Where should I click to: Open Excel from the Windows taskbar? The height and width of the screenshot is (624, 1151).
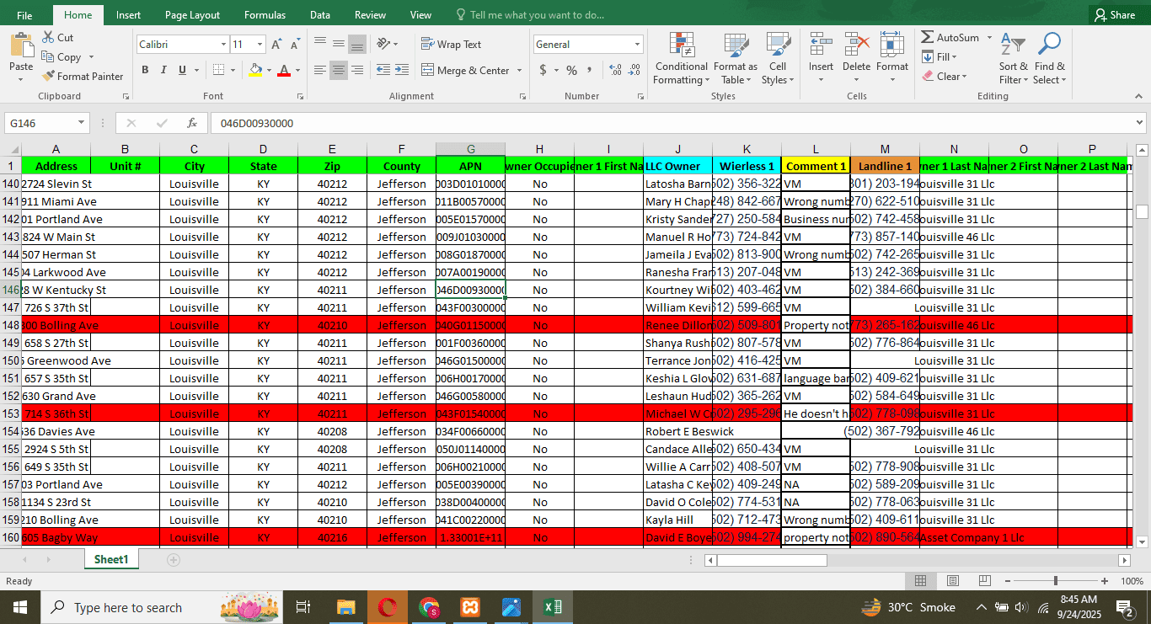click(553, 607)
